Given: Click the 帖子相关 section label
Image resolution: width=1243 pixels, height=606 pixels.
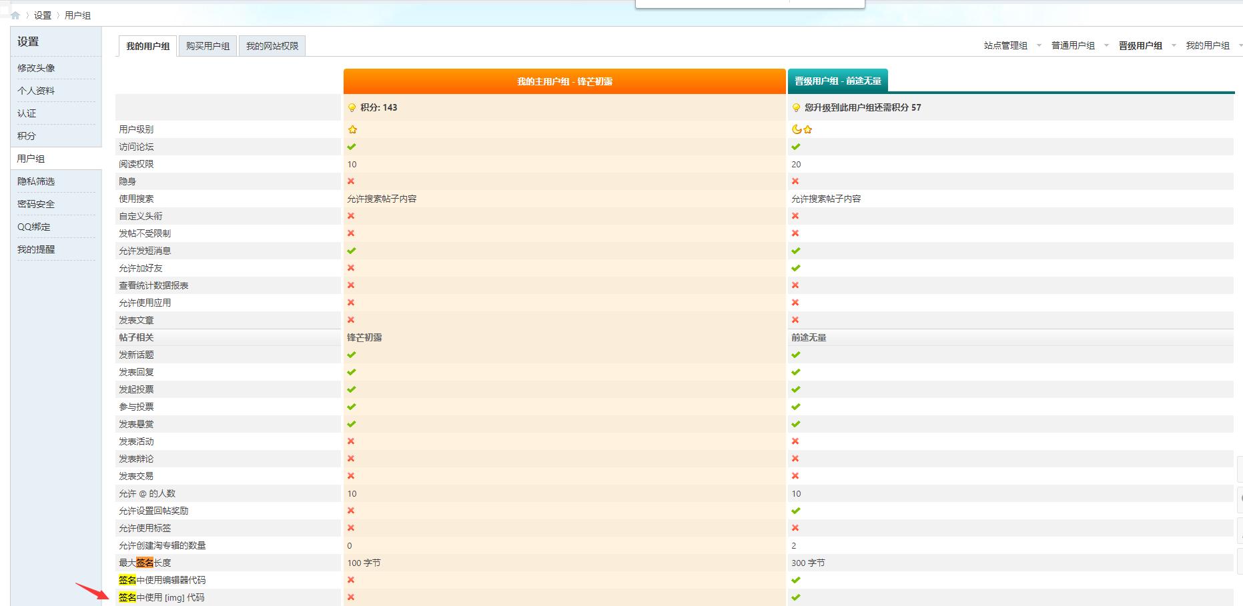Looking at the screenshot, I should pyautogui.click(x=136, y=337).
